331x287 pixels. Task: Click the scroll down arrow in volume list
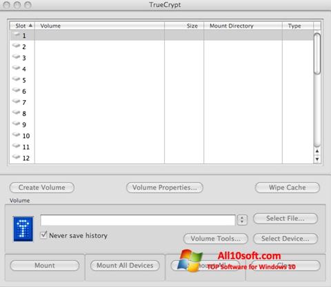tap(317, 159)
